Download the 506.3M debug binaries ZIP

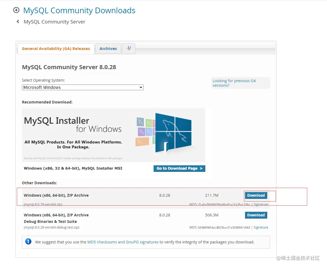tap(256, 215)
